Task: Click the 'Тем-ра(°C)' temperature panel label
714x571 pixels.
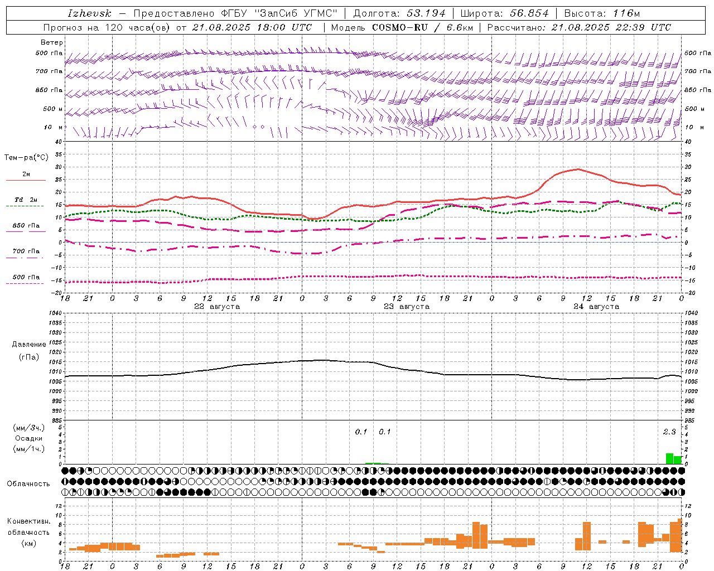Action: pyautogui.click(x=26, y=158)
